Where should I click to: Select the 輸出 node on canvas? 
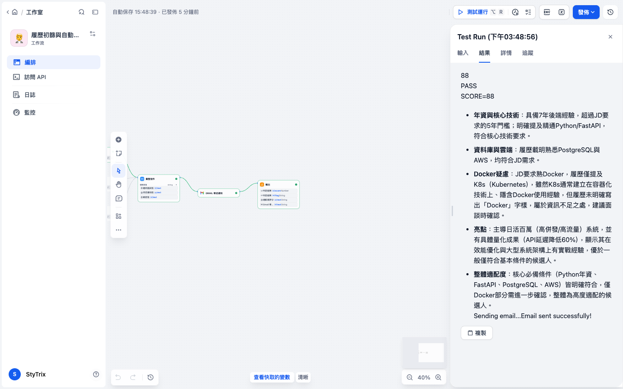point(279,194)
